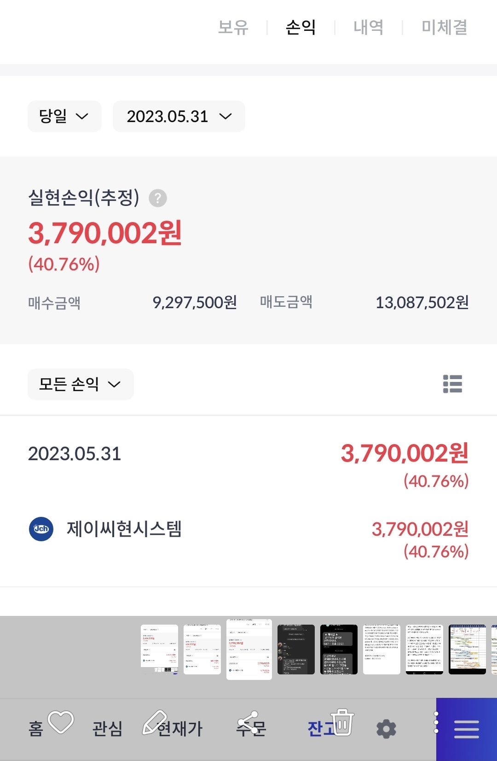Switch to the 내역 tab

click(368, 27)
